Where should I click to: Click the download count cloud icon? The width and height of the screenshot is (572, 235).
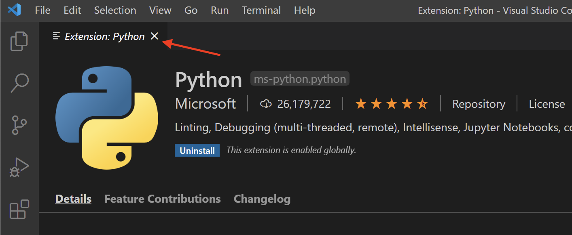point(266,104)
